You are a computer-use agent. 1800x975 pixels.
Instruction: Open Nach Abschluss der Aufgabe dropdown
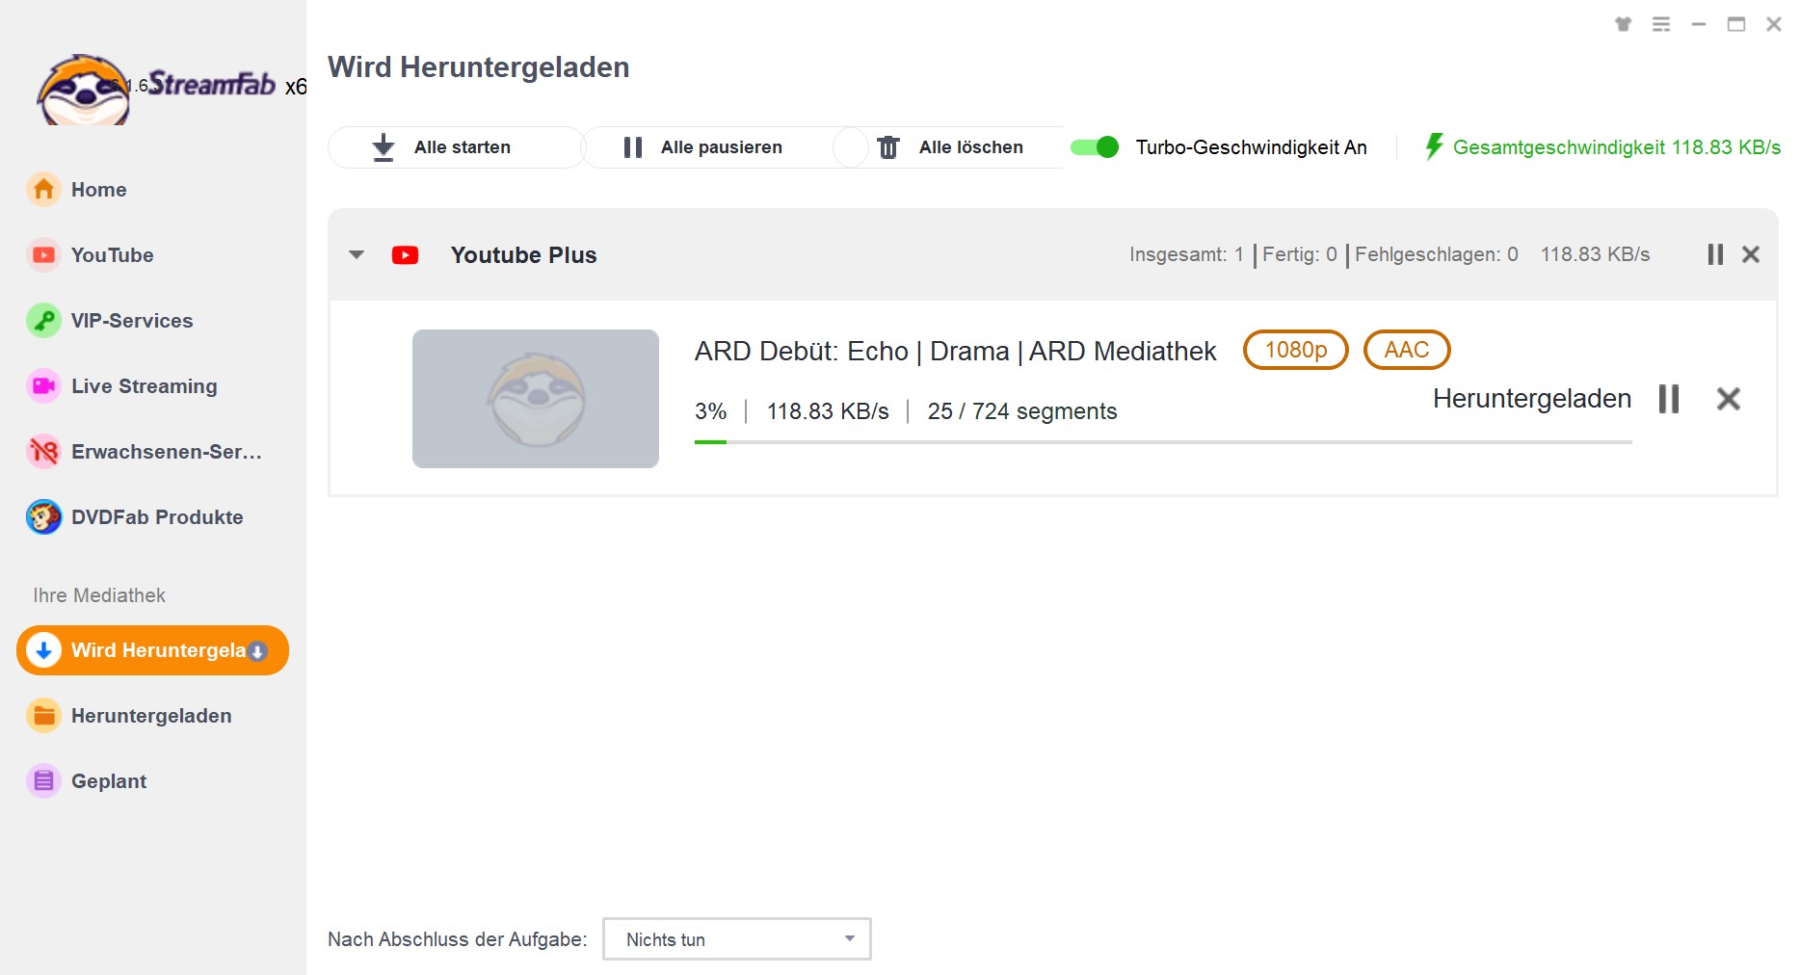737,939
